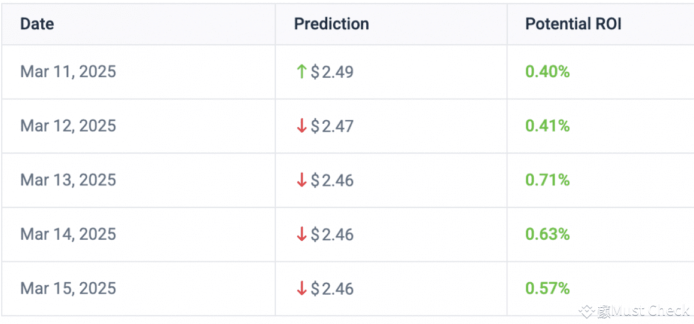The width and height of the screenshot is (694, 324).
Task: Select the Mar 15, 2025 date cell
Action: click(68, 289)
